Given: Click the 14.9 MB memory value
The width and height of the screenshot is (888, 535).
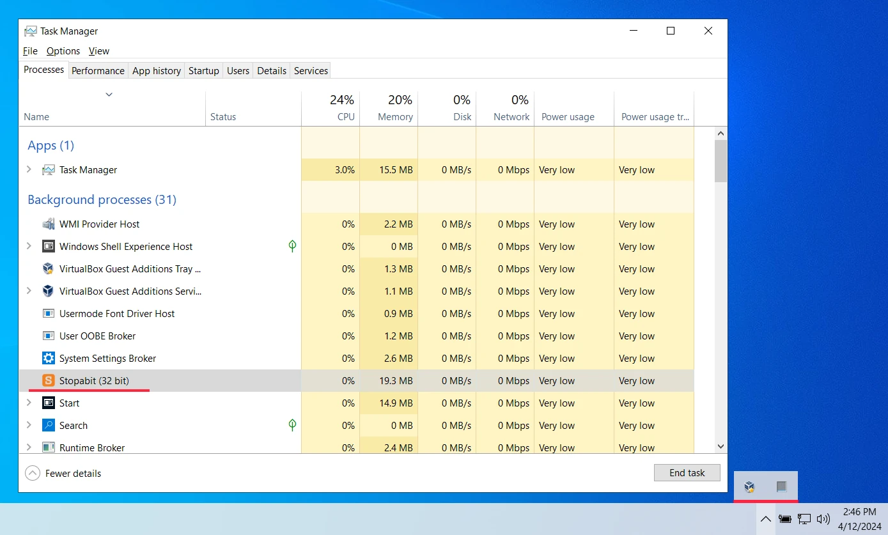Looking at the screenshot, I should (x=396, y=403).
